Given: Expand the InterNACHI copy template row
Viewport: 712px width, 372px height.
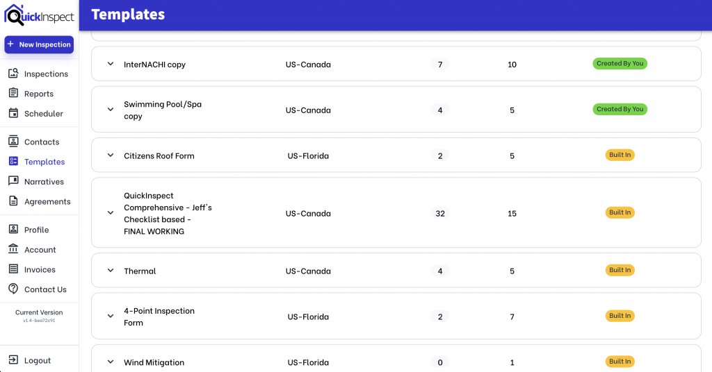Looking at the screenshot, I should (x=110, y=64).
